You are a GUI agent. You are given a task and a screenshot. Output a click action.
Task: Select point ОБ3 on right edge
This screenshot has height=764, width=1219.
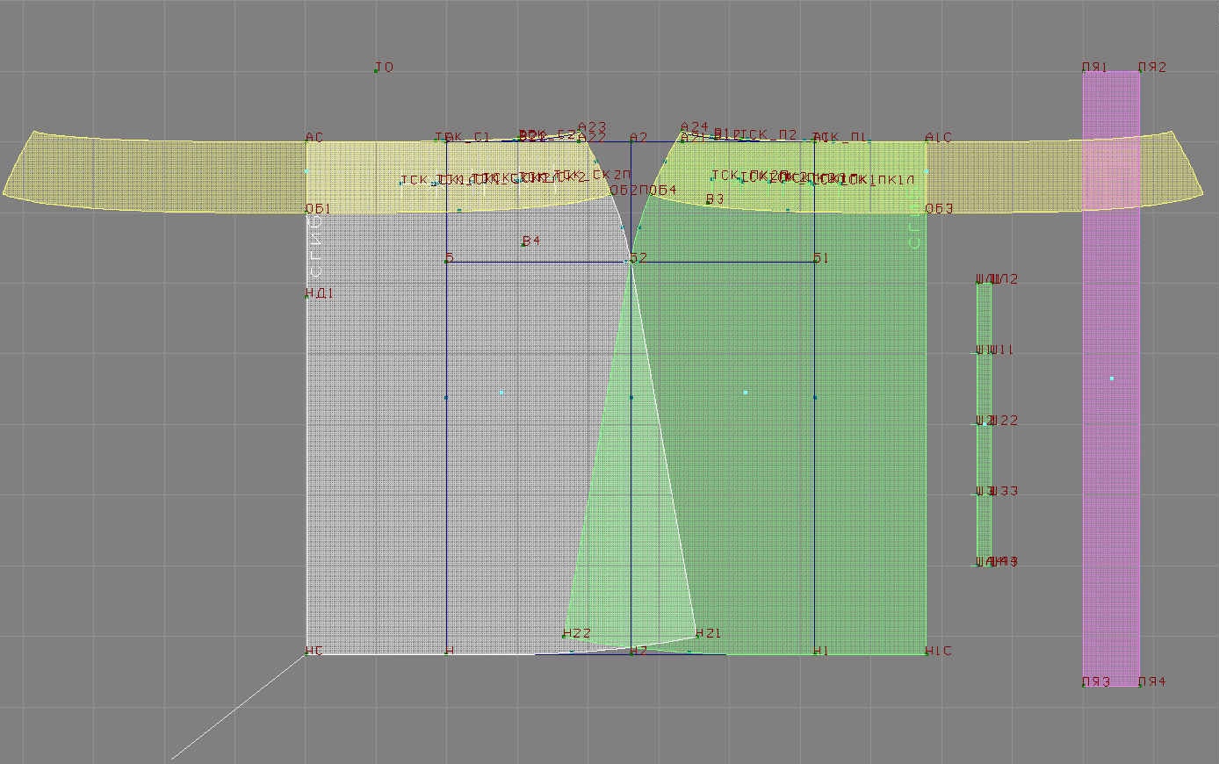point(927,211)
